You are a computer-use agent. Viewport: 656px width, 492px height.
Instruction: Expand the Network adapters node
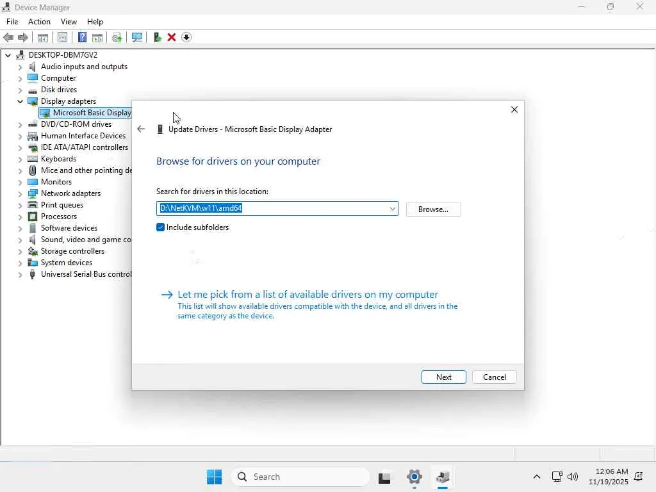pos(20,193)
